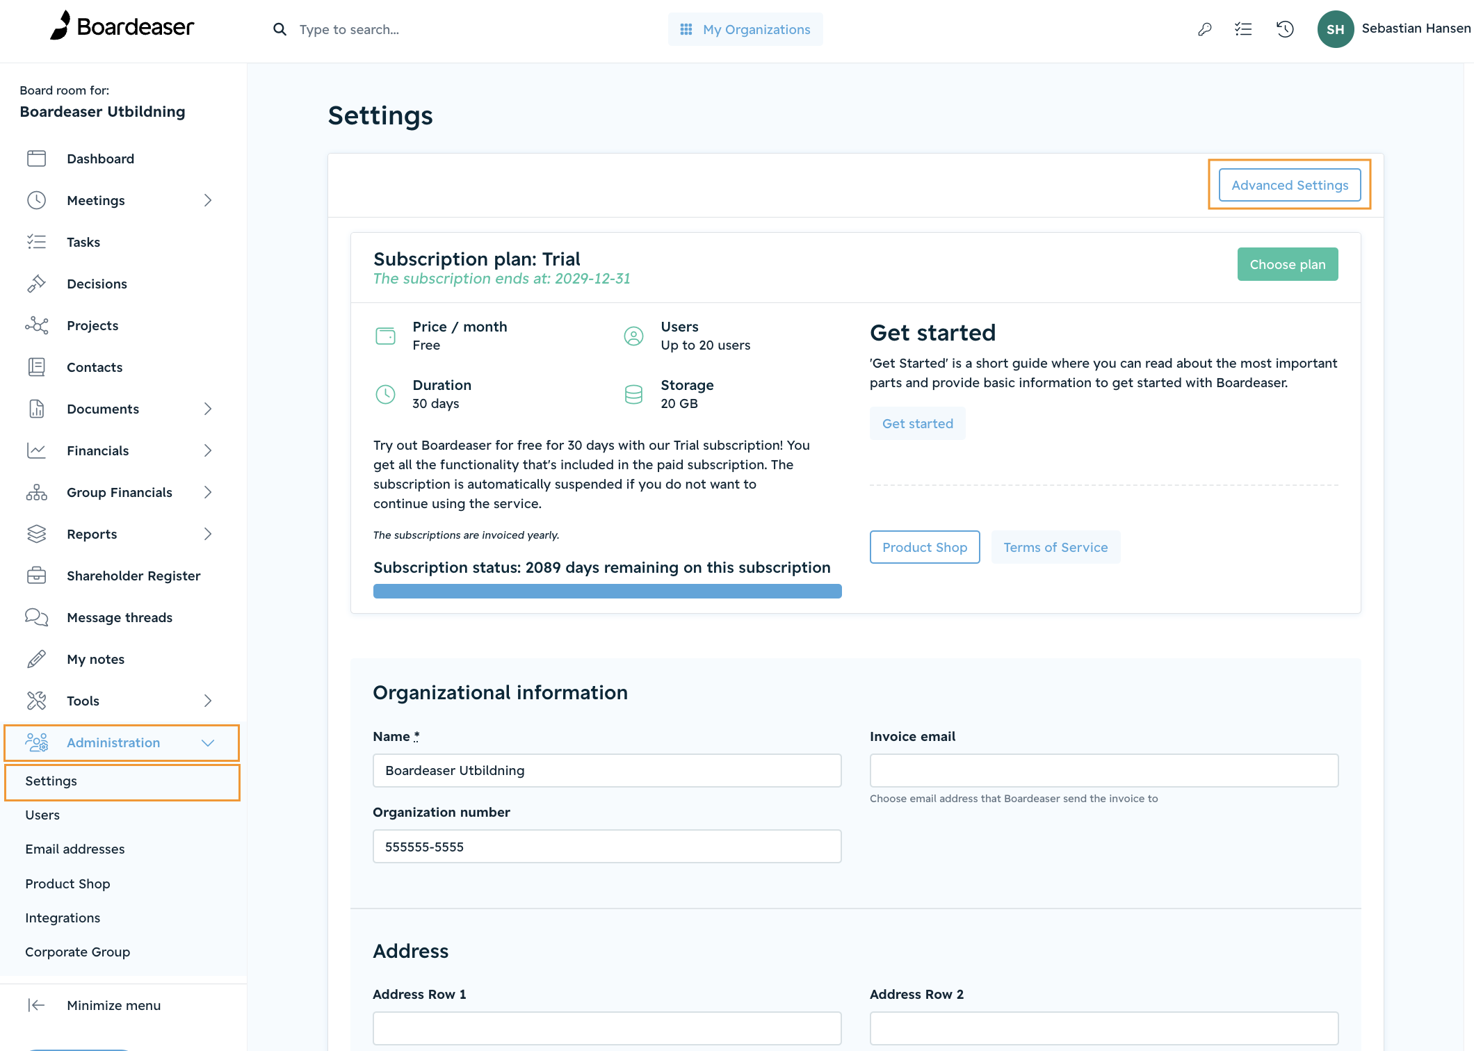Click the Boardeaser logo

(x=122, y=26)
